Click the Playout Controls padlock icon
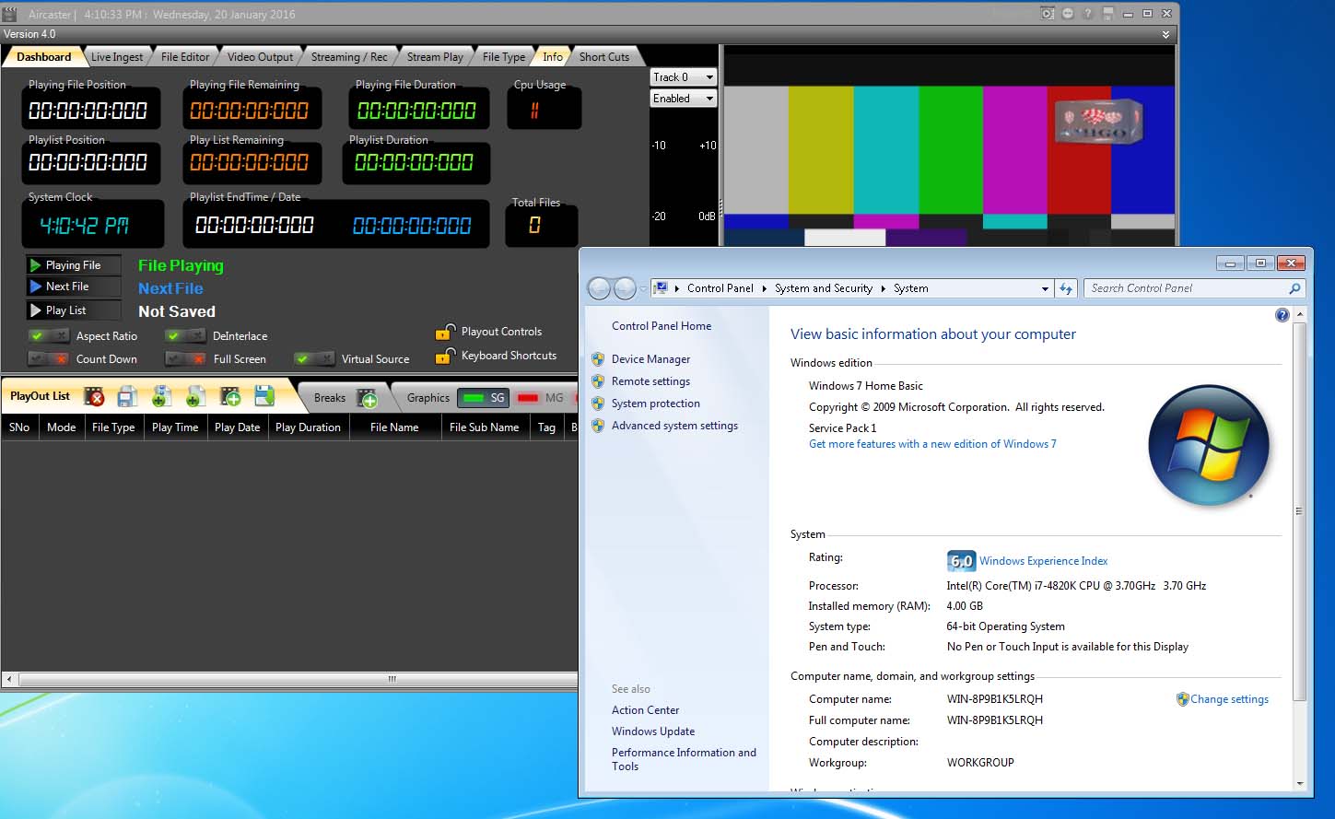Viewport: 1335px width, 819px height. (445, 332)
